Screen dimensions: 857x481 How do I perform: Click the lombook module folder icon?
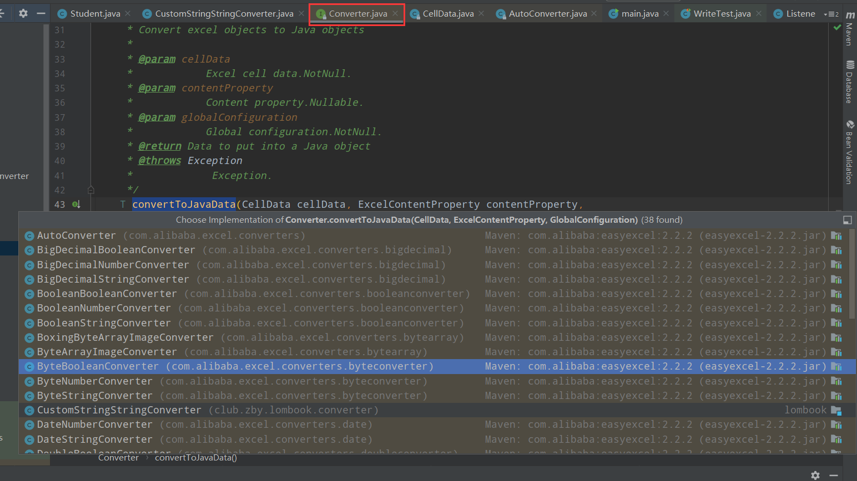pos(836,410)
